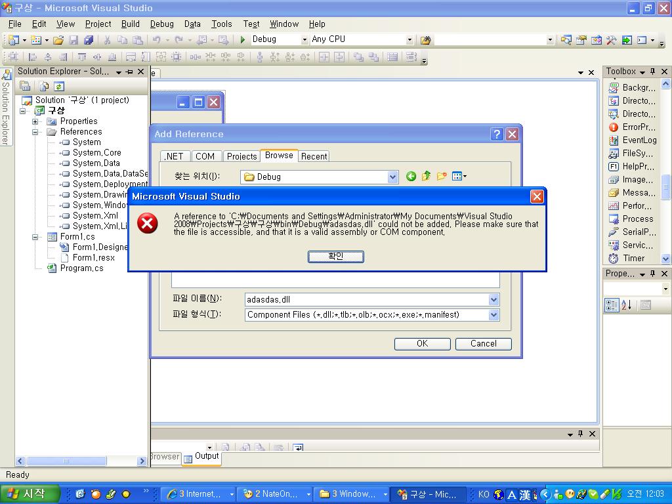Click the Add New Item toolbar icon
This screenshot has height=504, width=672.
(x=37, y=40)
